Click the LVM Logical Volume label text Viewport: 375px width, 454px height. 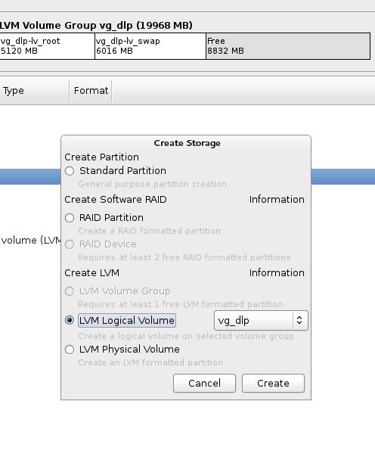point(127,321)
